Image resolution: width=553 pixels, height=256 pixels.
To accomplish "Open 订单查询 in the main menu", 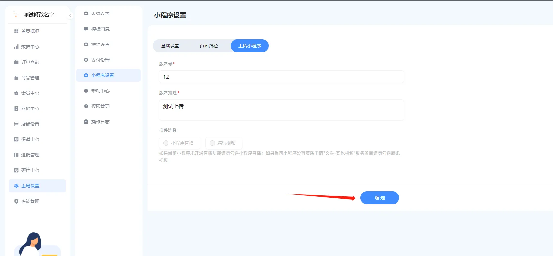I will coord(37,62).
